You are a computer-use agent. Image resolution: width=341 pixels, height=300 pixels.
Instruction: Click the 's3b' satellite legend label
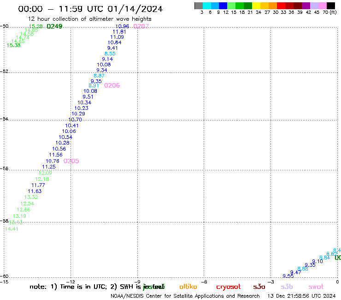click(287, 287)
